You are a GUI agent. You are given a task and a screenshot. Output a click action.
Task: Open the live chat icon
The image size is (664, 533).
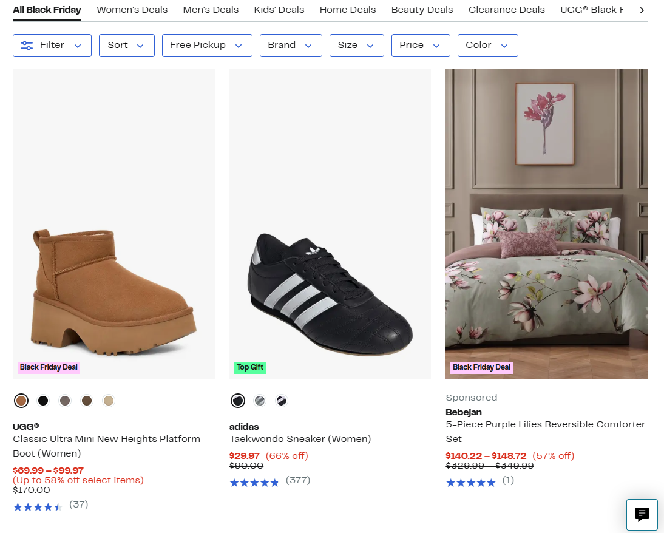642,515
